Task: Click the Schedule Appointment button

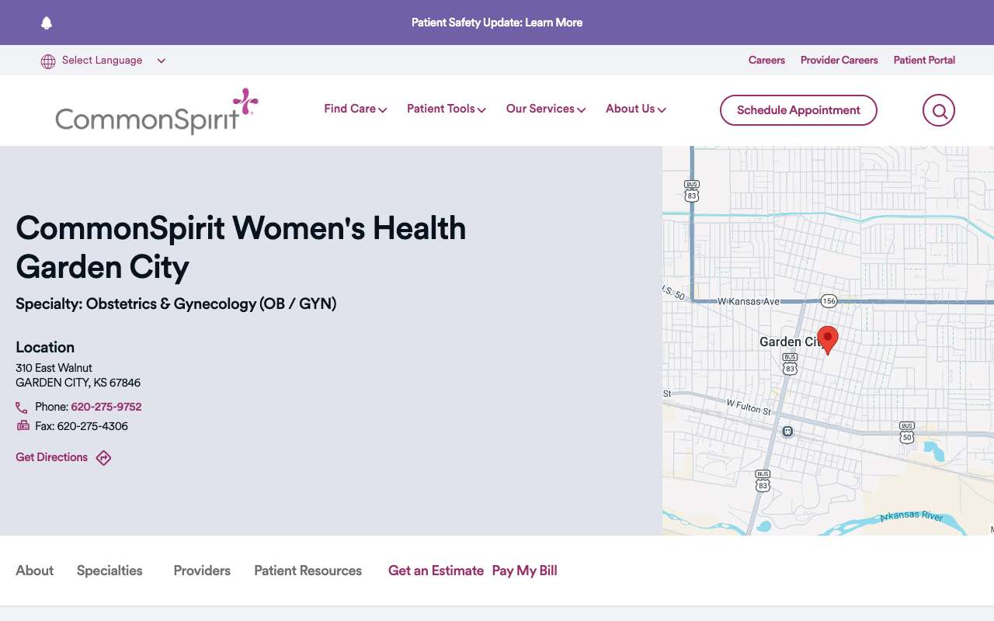Action: point(798,110)
